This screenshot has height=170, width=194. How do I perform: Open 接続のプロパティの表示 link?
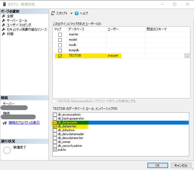[x=24, y=123]
